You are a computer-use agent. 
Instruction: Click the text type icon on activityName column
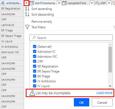pyautogui.click(x=3, y=3)
